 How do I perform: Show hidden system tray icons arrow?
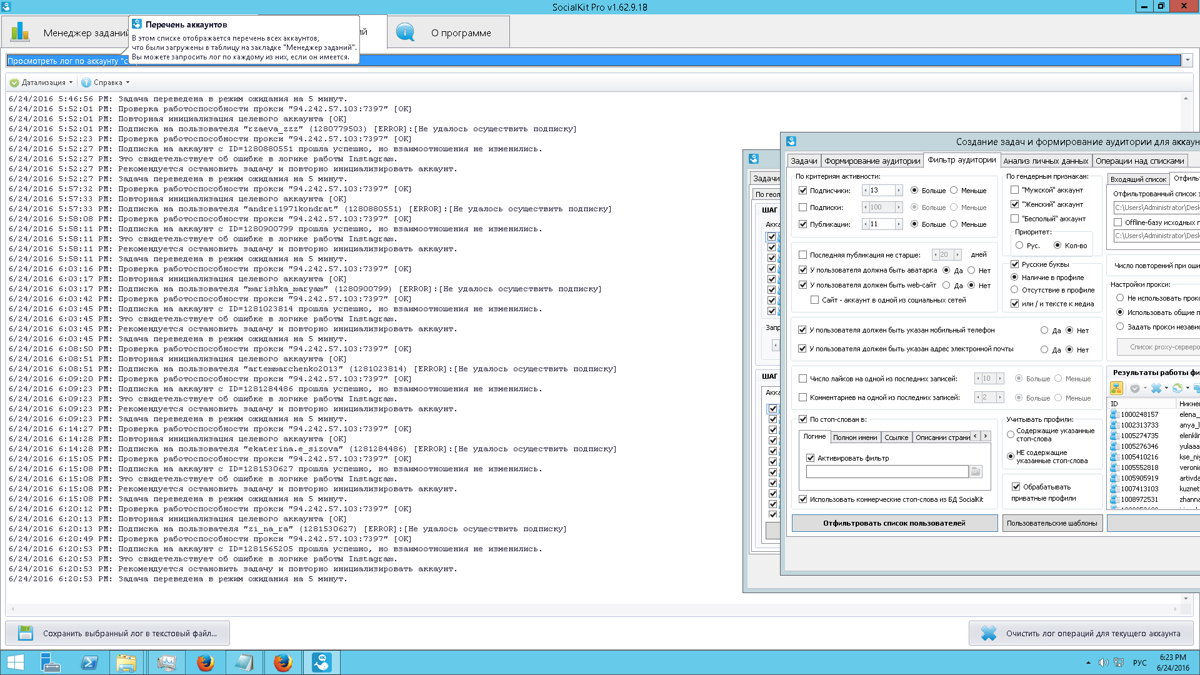[x=1088, y=662]
